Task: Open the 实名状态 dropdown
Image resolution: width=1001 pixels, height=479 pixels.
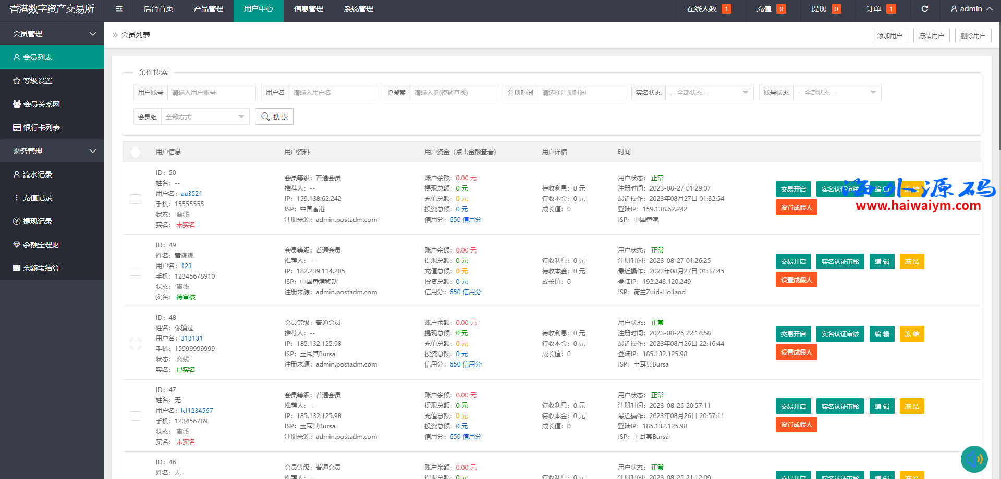Action: pyautogui.click(x=709, y=92)
